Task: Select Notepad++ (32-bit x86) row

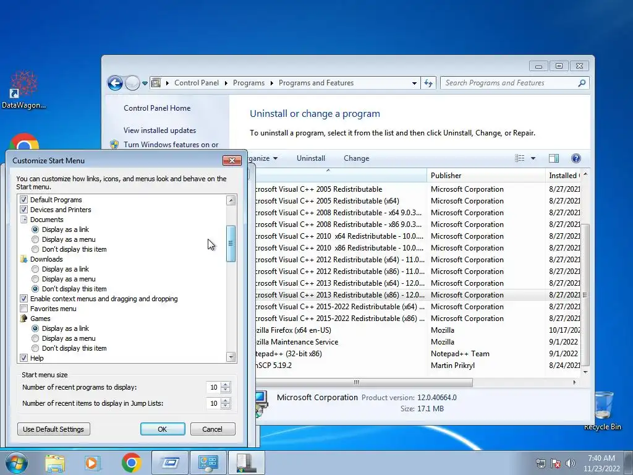Action: (417, 354)
